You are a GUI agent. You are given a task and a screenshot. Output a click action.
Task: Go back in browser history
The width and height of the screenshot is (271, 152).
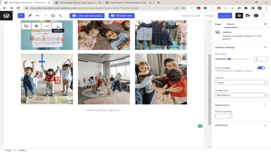tap(5, 8)
